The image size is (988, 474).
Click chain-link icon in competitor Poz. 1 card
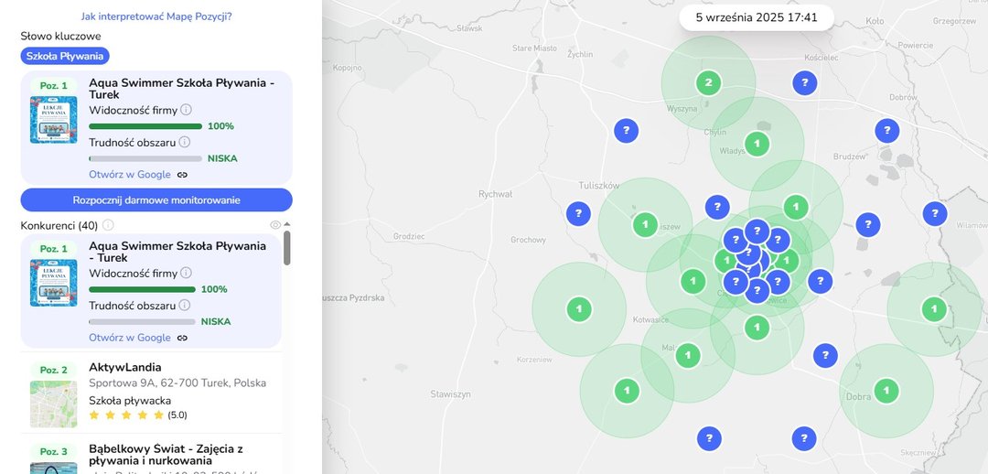pyautogui.click(x=182, y=338)
